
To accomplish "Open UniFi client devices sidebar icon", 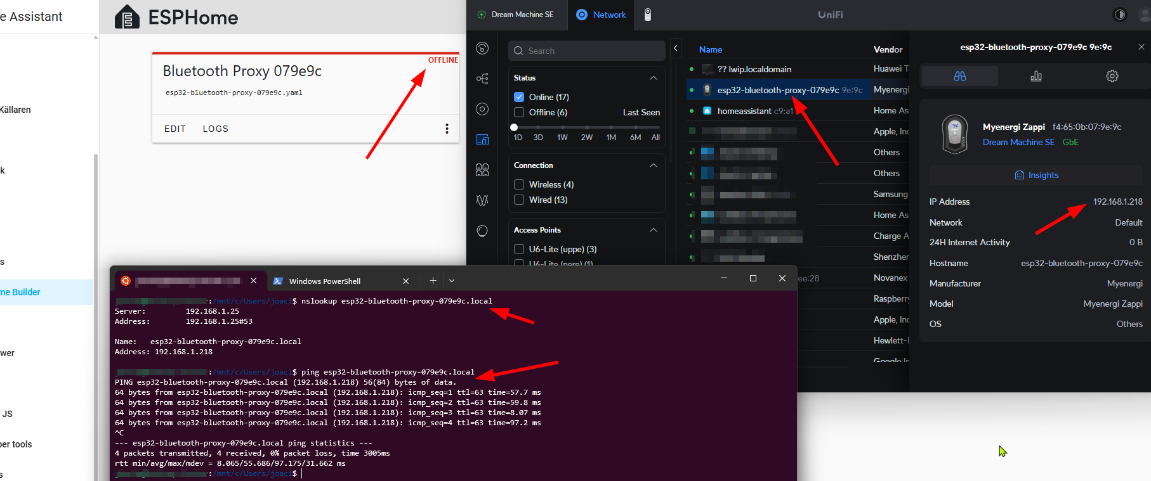I will click(482, 139).
